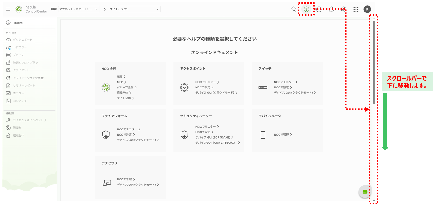Open セキュリティルーター NCCで設定 link

click(x=205, y=132)
